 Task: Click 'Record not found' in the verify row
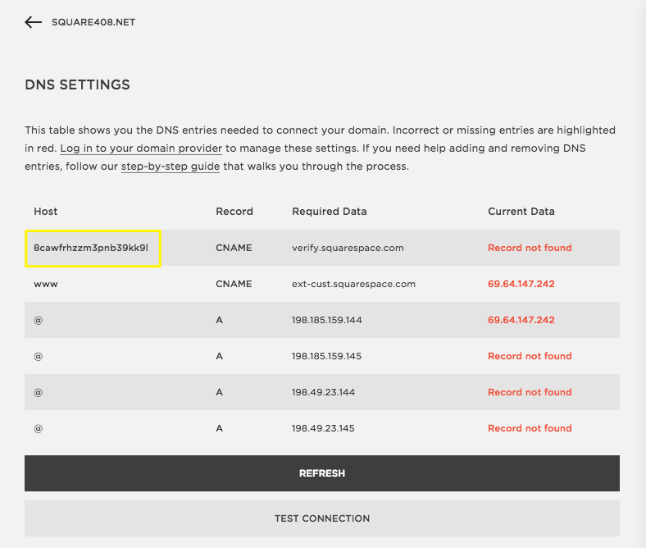tap(530, 248)
